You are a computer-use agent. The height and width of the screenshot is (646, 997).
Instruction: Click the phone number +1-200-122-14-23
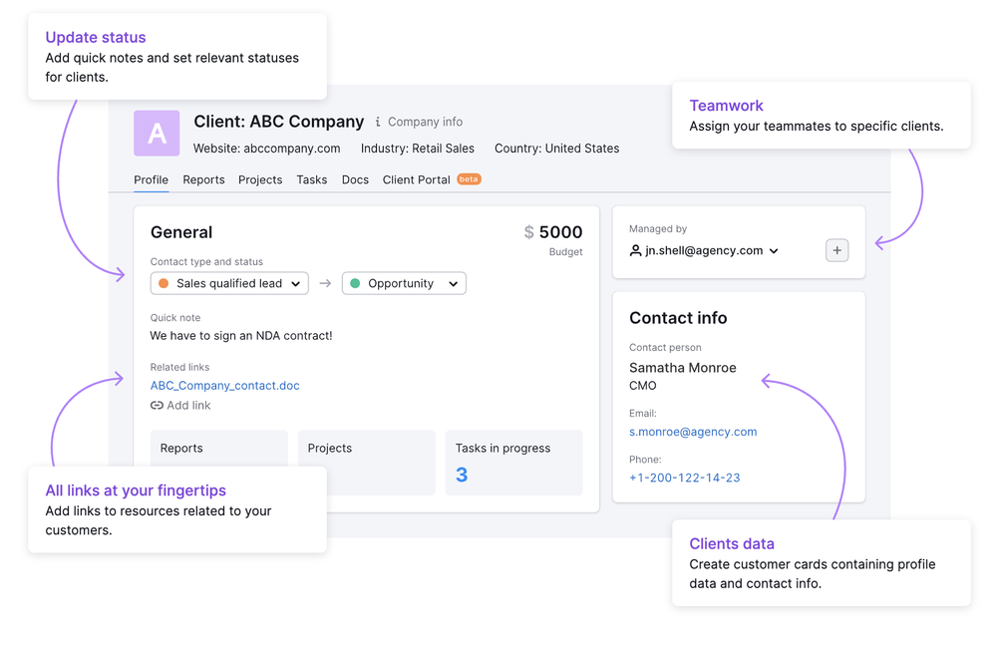pyautogui.click(x=684, y=478)
